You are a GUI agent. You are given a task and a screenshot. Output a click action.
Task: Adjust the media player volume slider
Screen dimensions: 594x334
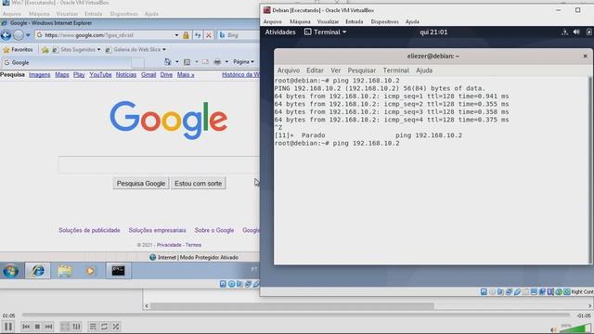coord(575,328)
